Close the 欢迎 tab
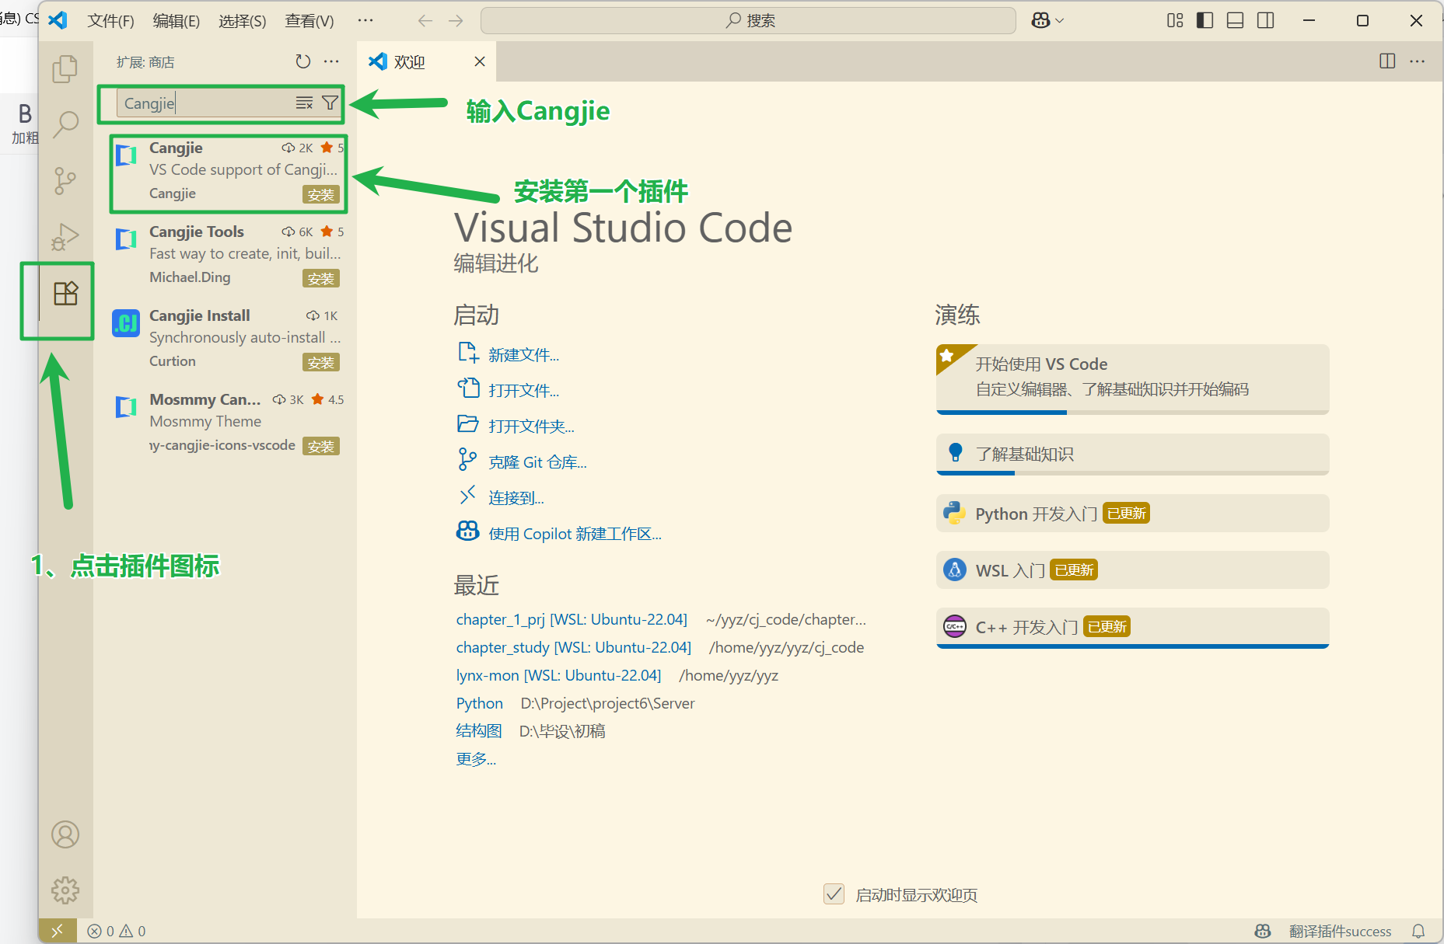 [480, 61]
